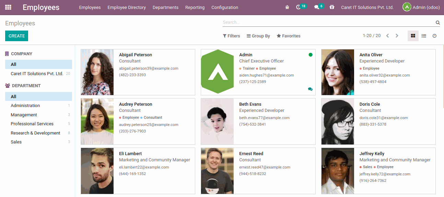This screenshot has width=444, height=197.
Task: Open conversations icon with 6 badge
Action: [x=317, y=7]
